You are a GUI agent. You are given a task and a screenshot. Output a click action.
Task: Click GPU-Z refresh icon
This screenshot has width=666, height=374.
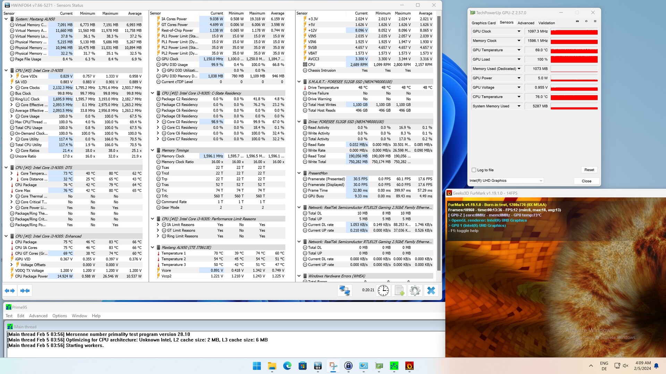pos(586,21)
